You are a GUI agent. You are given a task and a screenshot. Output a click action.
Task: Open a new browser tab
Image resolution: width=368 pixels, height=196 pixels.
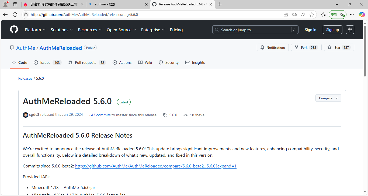coord(220,4)
